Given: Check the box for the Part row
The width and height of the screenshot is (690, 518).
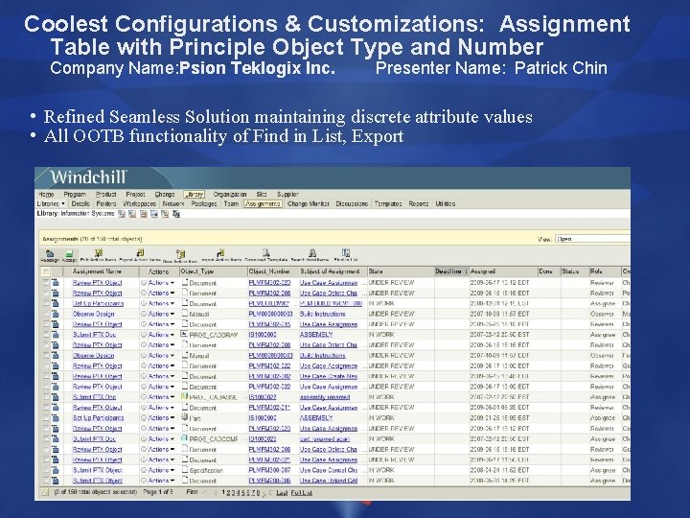Looking at the screenshot, I should (46, 417).
